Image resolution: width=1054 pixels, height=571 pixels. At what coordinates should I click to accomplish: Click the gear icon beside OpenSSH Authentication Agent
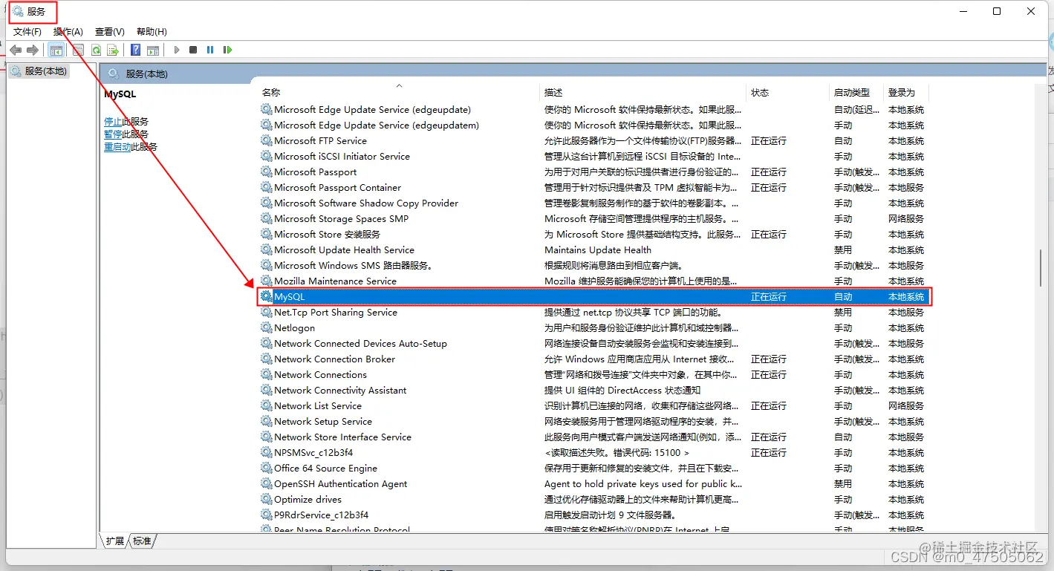tap(266, 483)
